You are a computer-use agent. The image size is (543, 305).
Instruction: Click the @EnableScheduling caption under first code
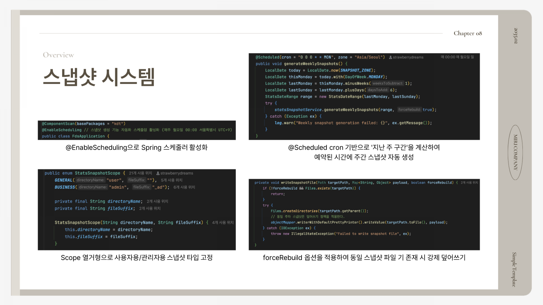pyautogui.click(x=137, y=147)
